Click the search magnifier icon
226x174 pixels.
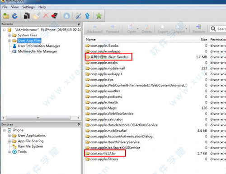click(213, 29)
